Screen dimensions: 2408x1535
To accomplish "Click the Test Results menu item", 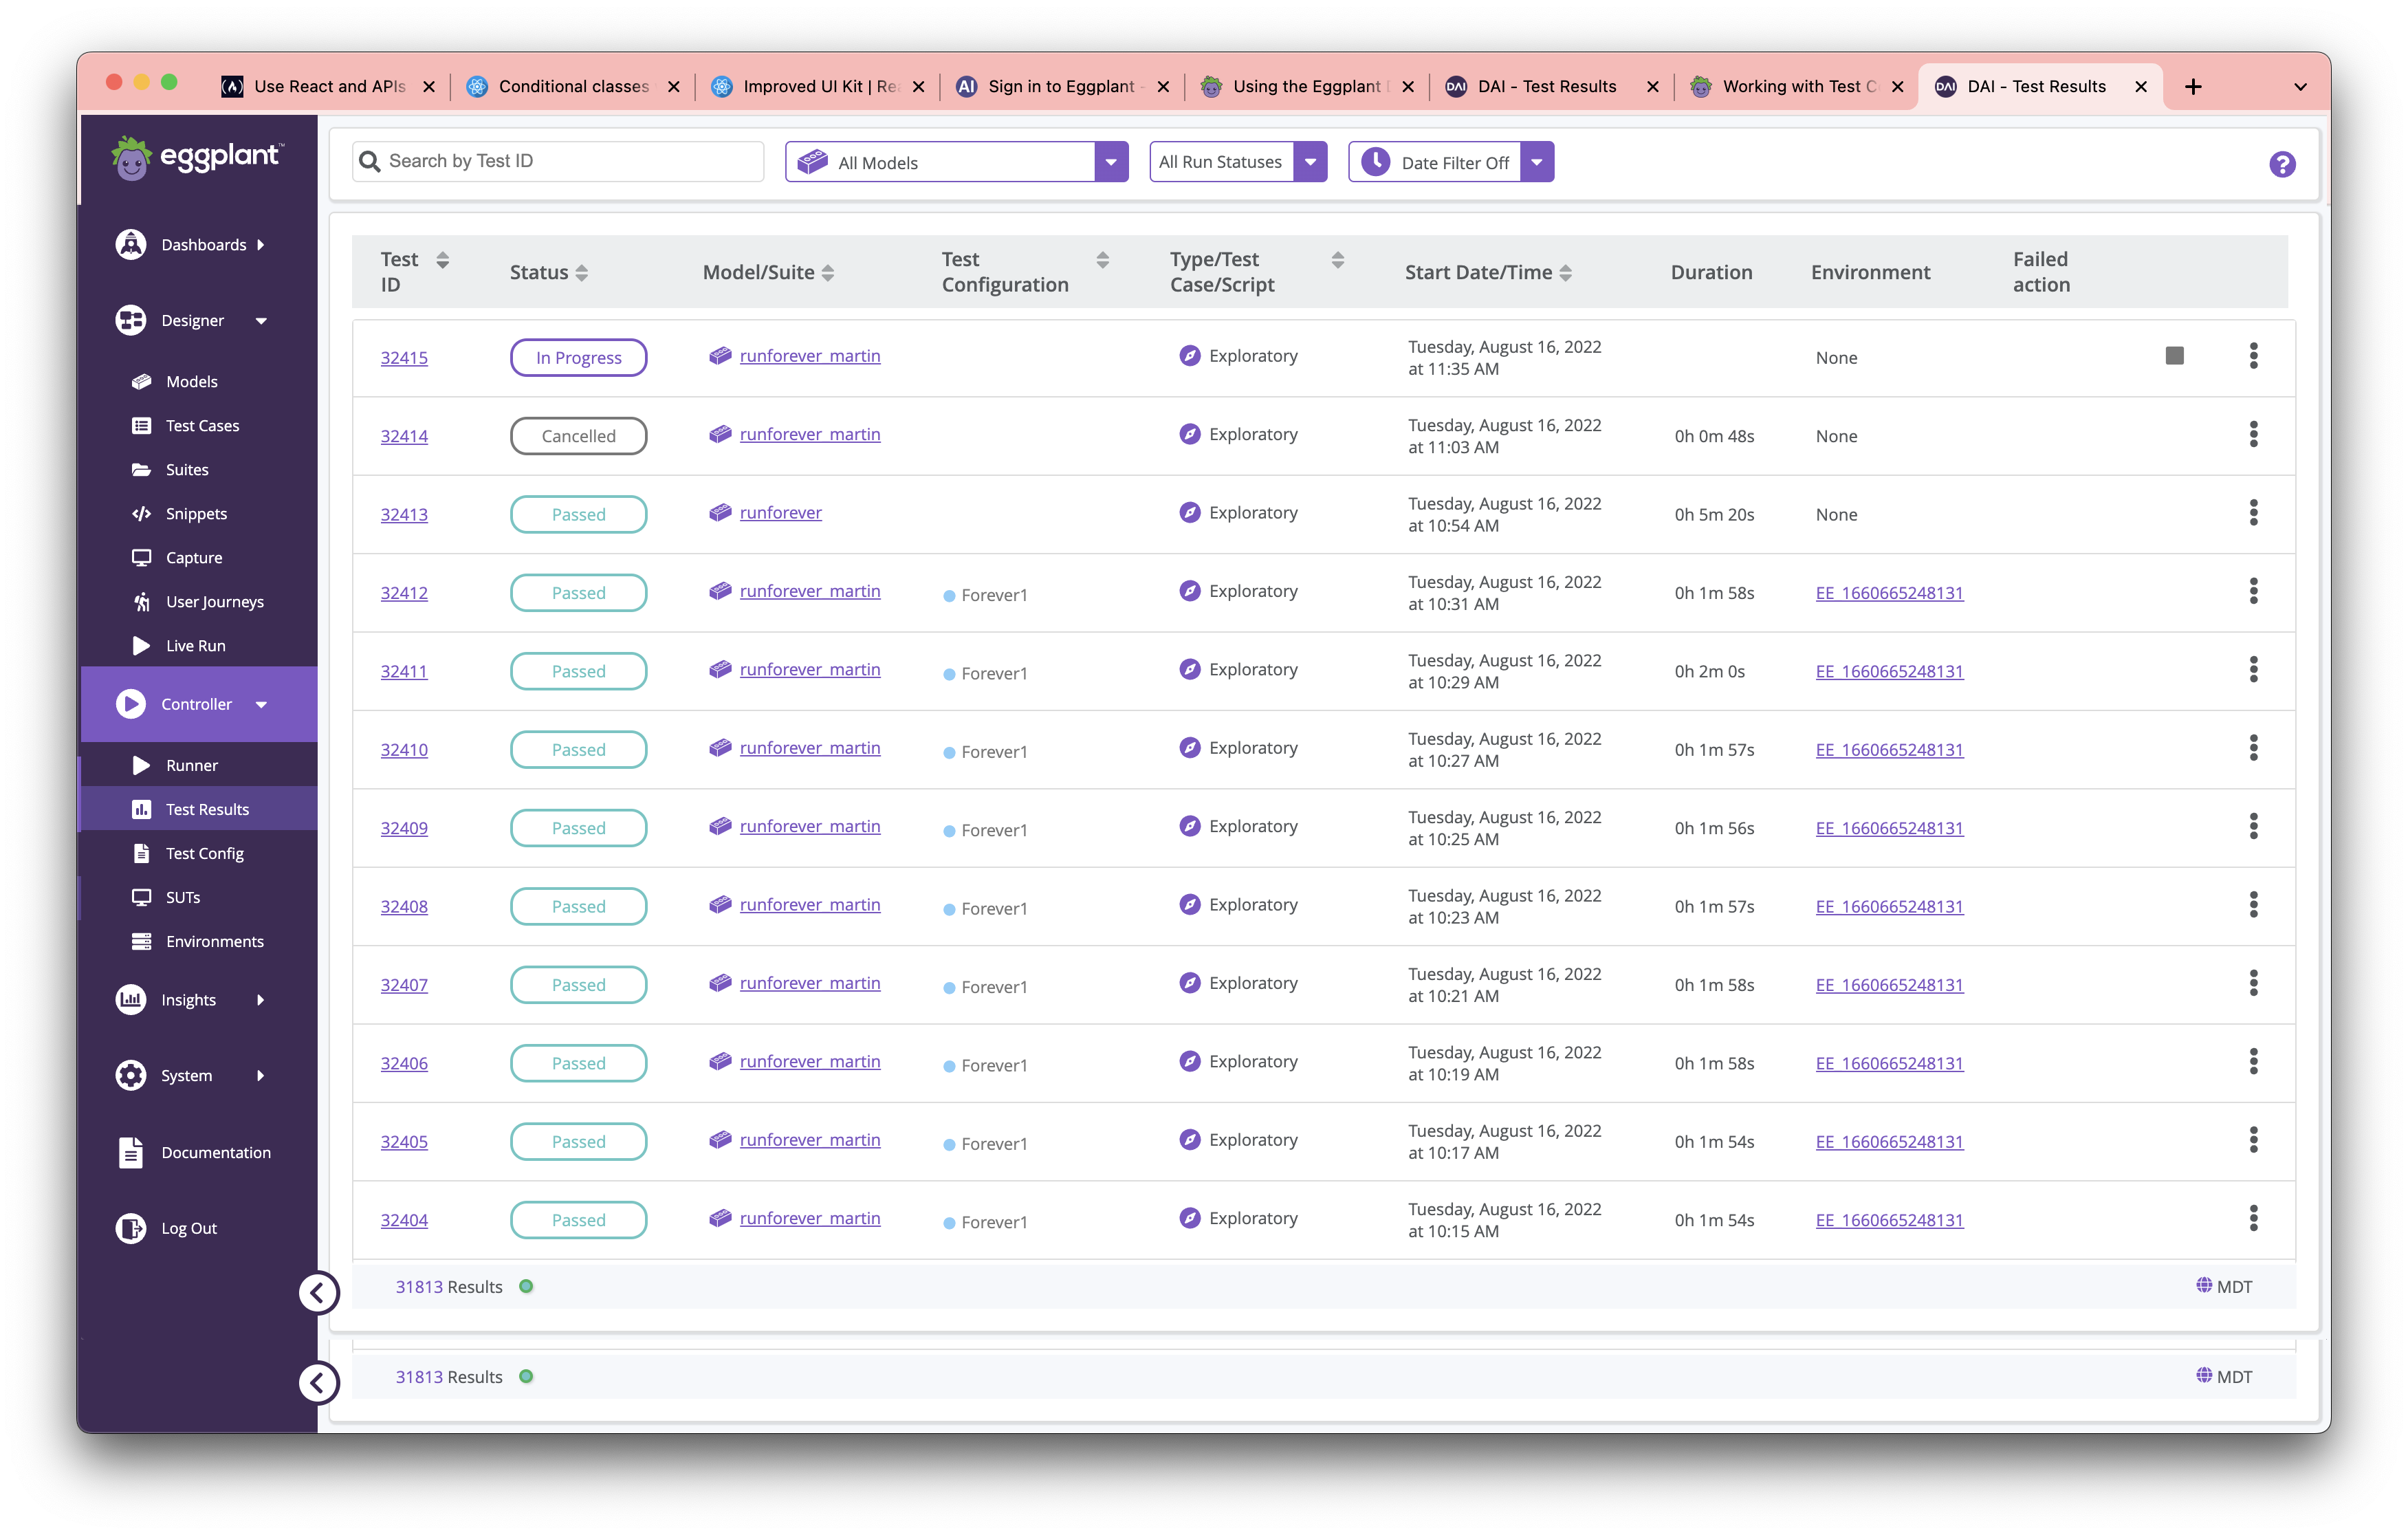I will point(207,808).
